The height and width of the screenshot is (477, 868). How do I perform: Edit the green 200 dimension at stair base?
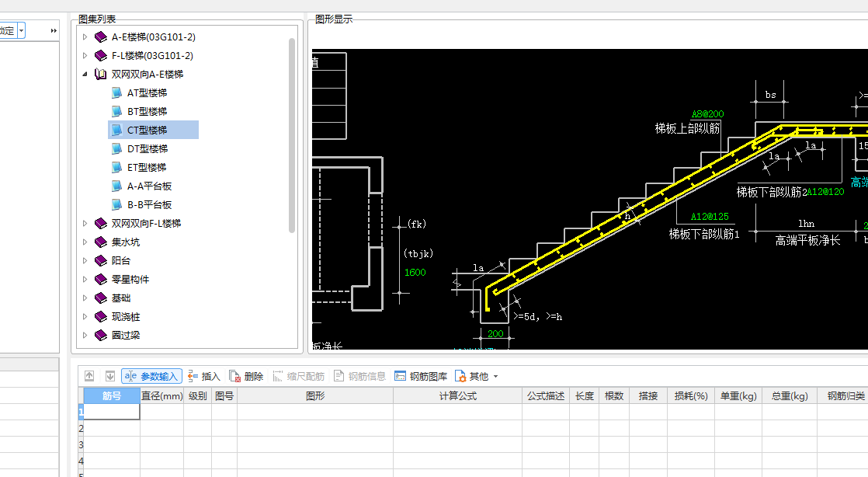tap(495, 333)
